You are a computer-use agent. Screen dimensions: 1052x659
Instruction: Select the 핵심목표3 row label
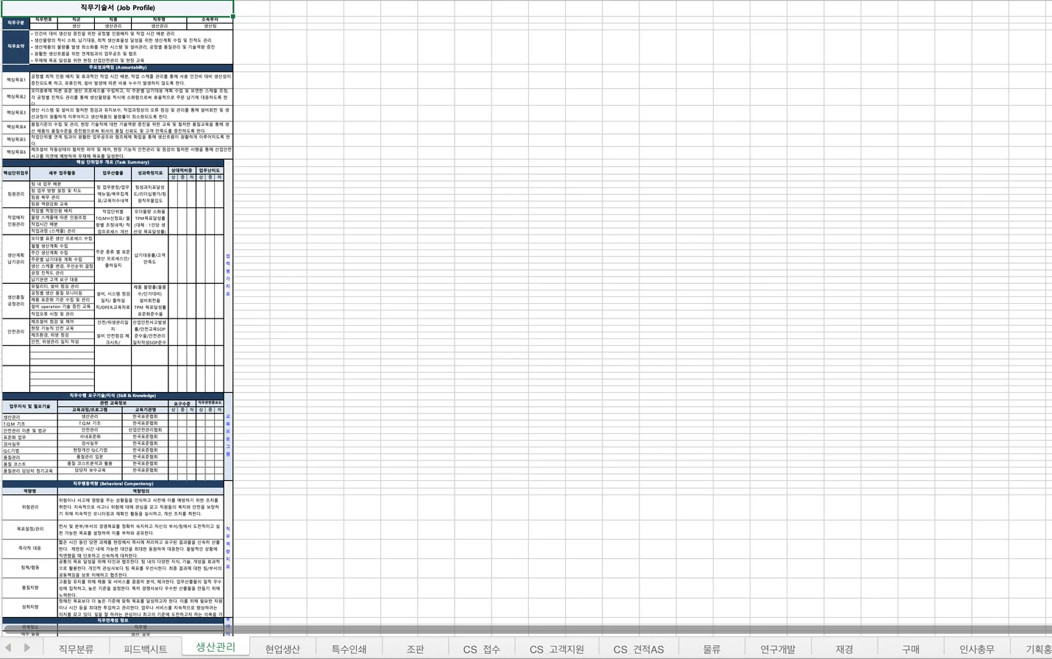click(15, 113)
